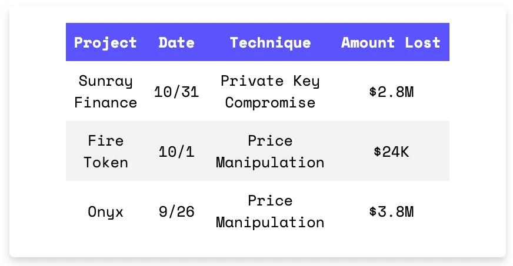
Task: Select the $2.8M amount cell
Action: click(x=391, y=92)
